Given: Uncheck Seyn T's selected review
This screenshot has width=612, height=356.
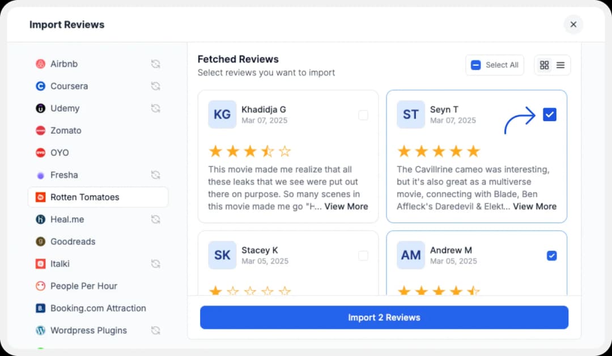Looking at the screenshot, I should coord(550,114).
